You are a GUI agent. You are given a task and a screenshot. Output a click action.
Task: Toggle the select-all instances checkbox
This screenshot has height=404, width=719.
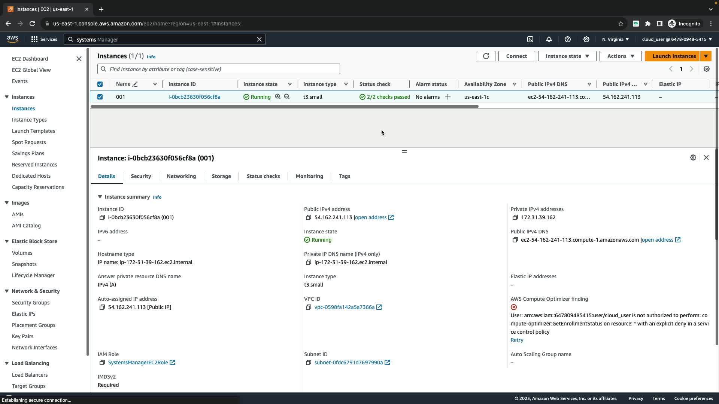[100, 84]
